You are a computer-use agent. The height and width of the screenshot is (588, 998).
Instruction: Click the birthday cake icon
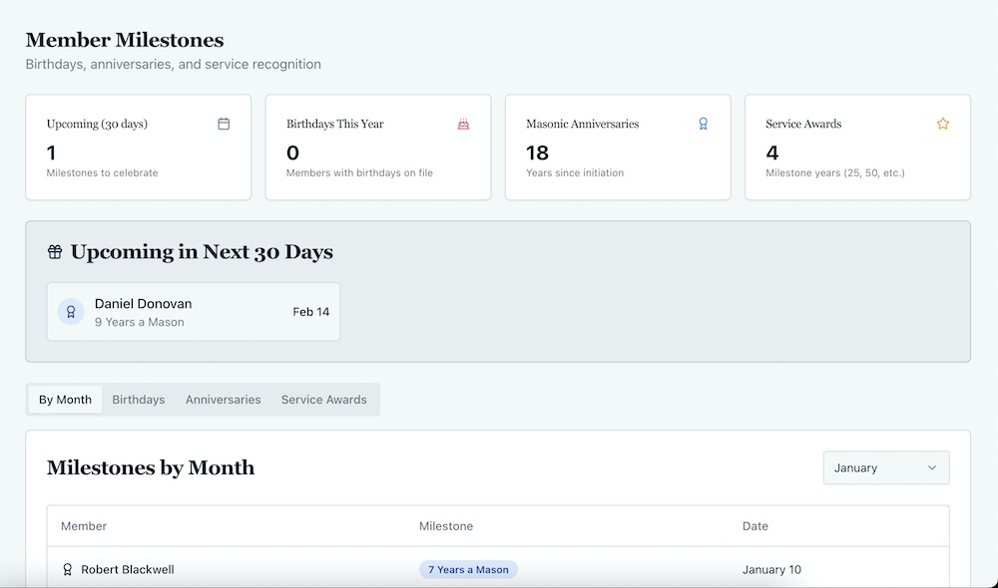coord(463,124)
